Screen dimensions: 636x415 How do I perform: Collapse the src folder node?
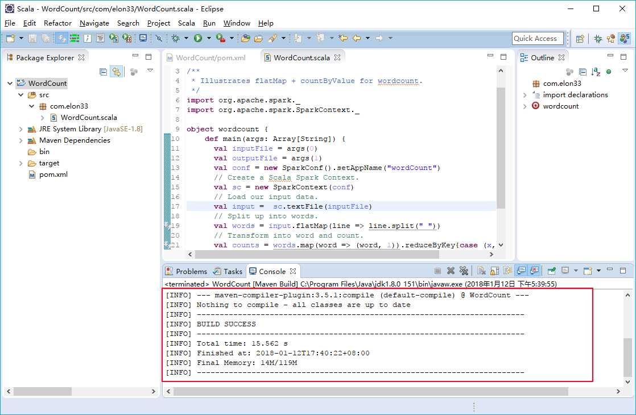(20, 94)
